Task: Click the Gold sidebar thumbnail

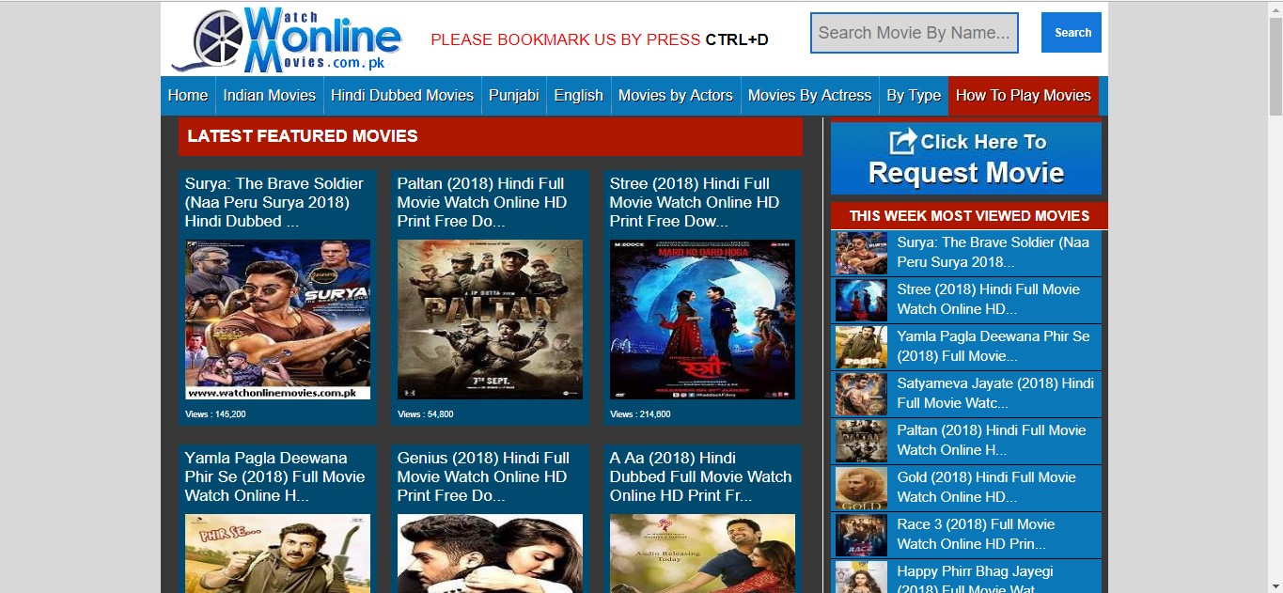Action: pyautogui.click(x=861, y=488)
